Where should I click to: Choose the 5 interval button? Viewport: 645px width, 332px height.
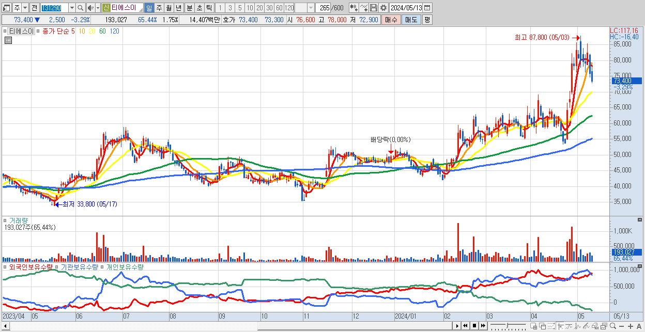[x=240, y=8]
